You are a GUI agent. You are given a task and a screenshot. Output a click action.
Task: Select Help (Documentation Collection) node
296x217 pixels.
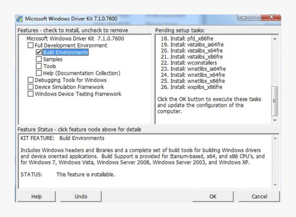pyautogui.click(x=82, y=73)
